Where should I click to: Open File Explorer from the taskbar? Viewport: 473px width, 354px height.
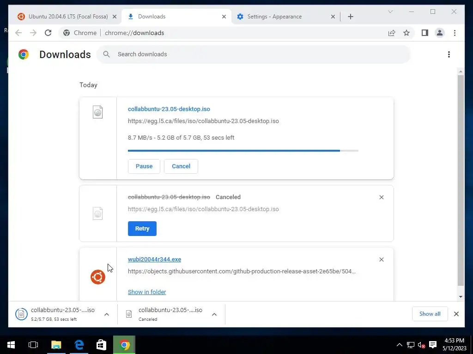coord(56,345)
